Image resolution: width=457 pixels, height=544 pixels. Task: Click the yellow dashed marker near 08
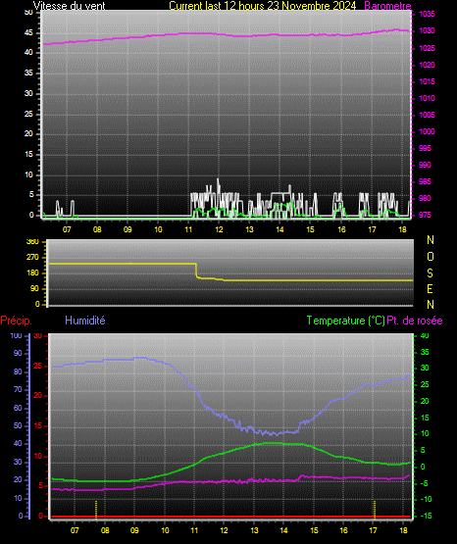click(x=96, y=510)
